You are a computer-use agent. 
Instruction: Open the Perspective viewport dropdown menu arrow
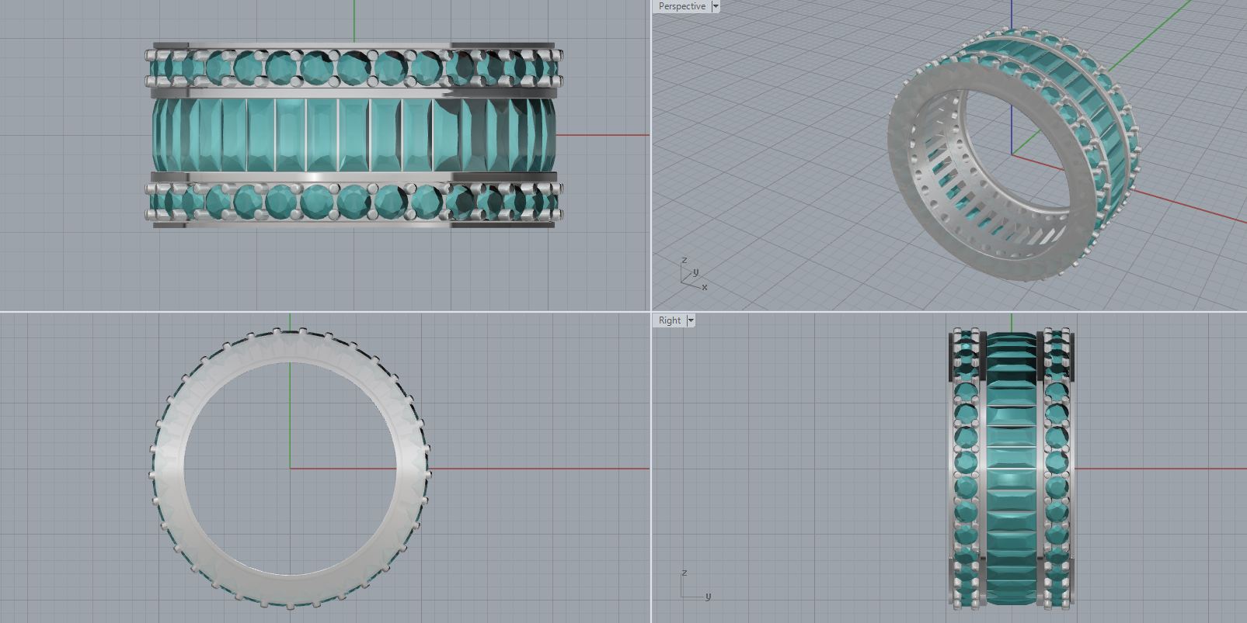(x=716, y=6)
